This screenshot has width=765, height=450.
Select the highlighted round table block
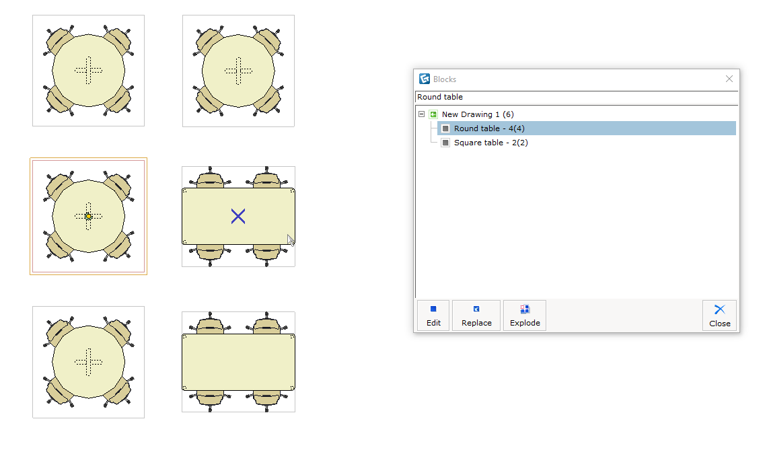[x=88, y=216]
